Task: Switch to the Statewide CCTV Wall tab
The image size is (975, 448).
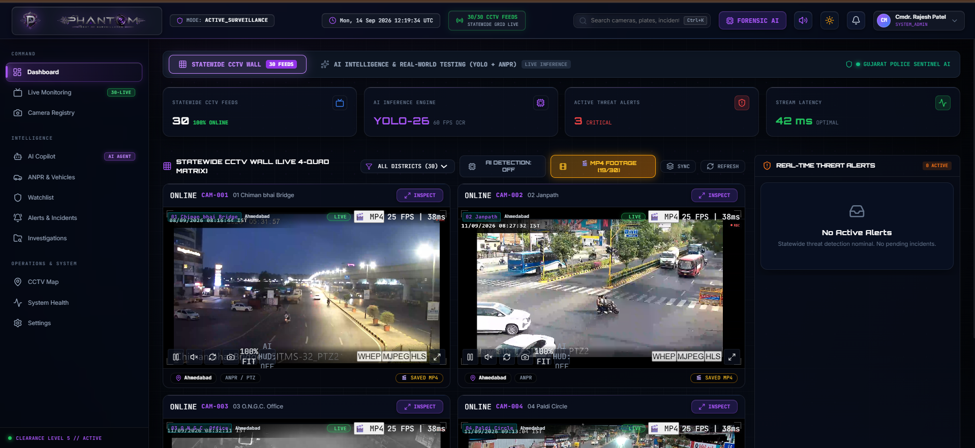Action: pyautogui.click(x=237, y=64)
